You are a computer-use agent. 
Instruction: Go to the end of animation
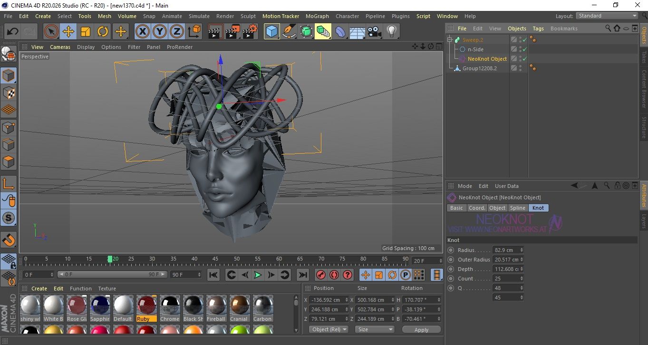[303, 275]
